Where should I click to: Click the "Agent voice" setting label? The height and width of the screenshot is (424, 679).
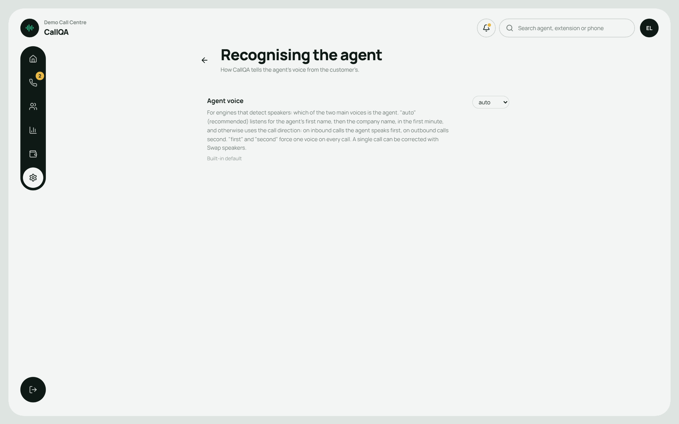[x=225, y=101]
